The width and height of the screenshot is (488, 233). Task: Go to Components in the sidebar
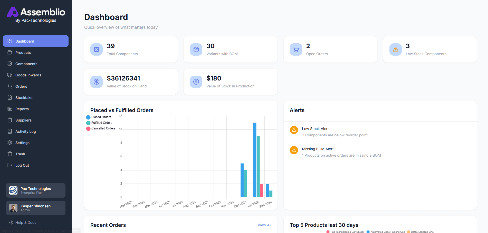tap(36, 64)
